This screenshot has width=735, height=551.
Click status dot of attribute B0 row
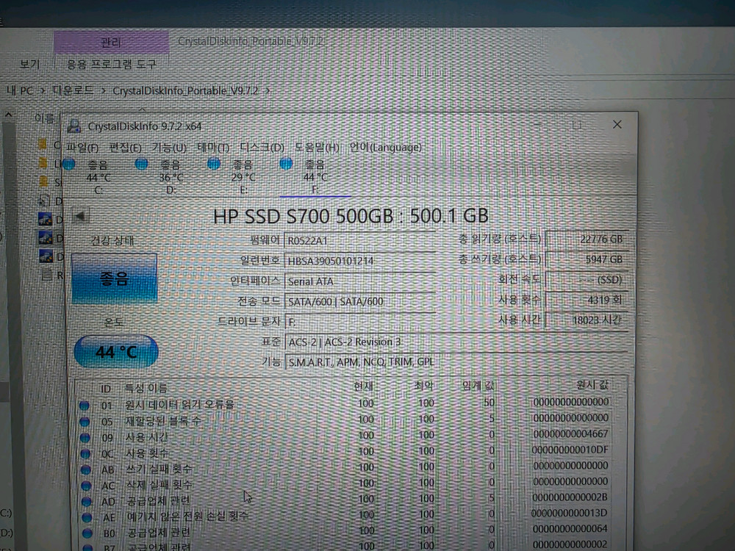coord(87,533)
